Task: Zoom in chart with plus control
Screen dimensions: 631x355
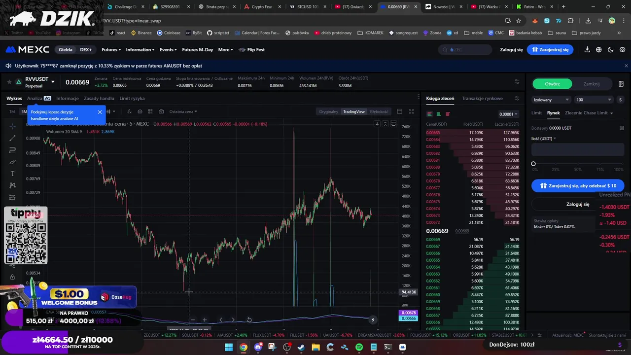Action: pyautogui.click(x=205, y=319)
